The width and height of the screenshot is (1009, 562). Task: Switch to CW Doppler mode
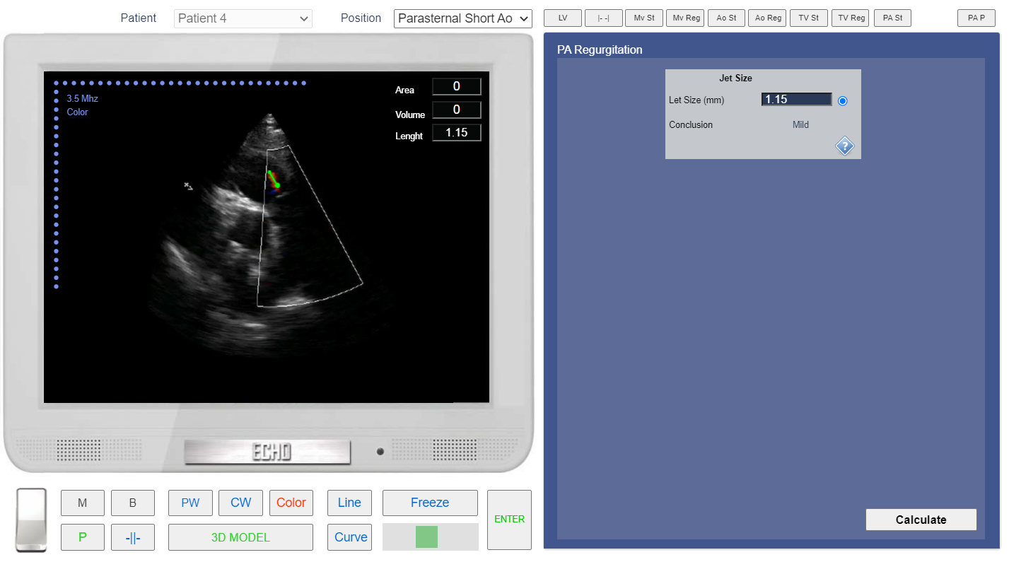coord(240,503)
